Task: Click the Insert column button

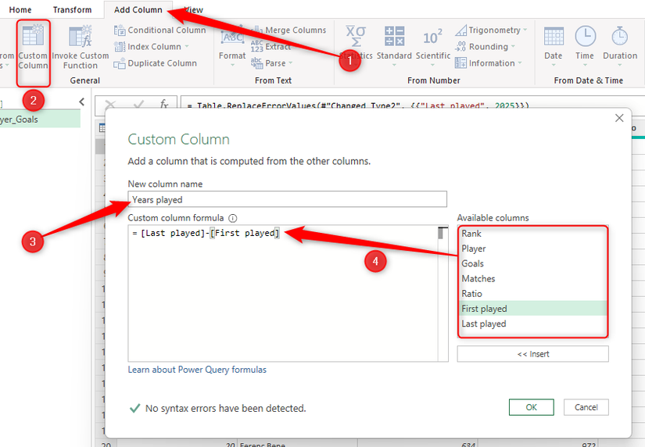Action: (x=532, y=354)
